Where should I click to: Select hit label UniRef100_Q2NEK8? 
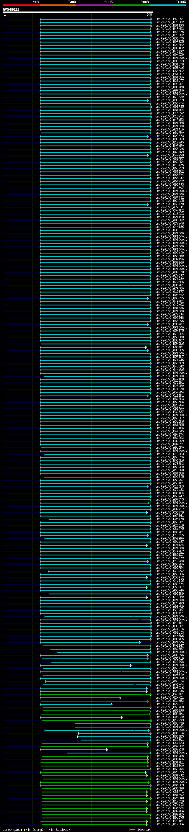169,798
